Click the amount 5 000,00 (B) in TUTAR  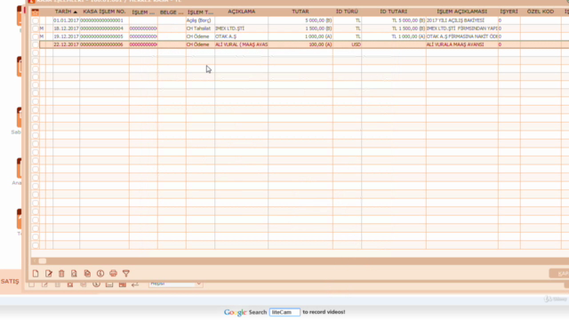(318, 20)
